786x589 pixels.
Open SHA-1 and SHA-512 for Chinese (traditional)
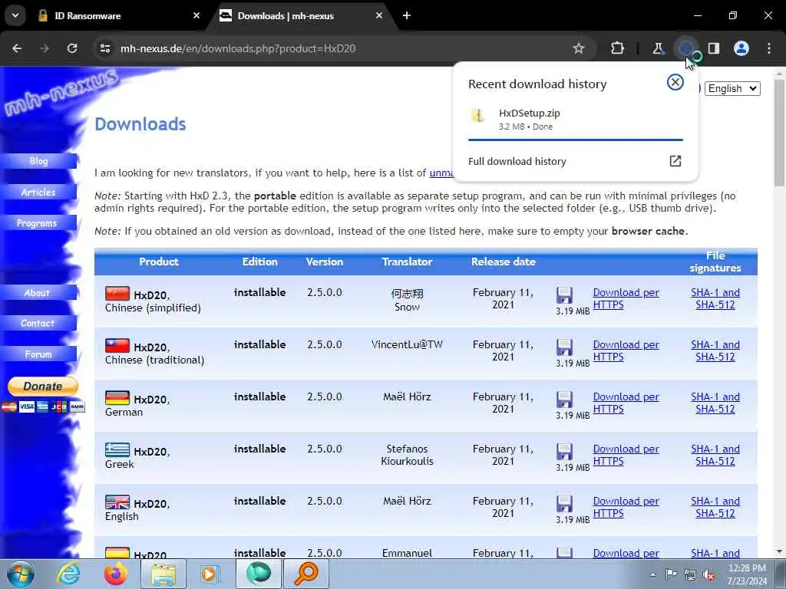(x=715, y=350)
